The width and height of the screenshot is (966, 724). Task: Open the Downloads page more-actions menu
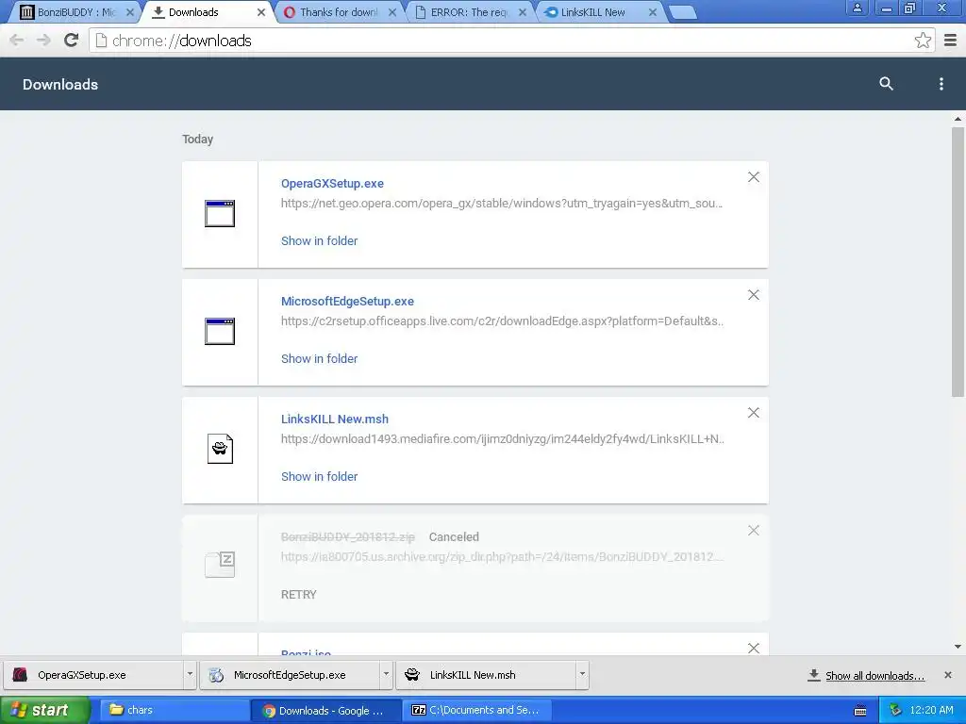click(941, 84)
